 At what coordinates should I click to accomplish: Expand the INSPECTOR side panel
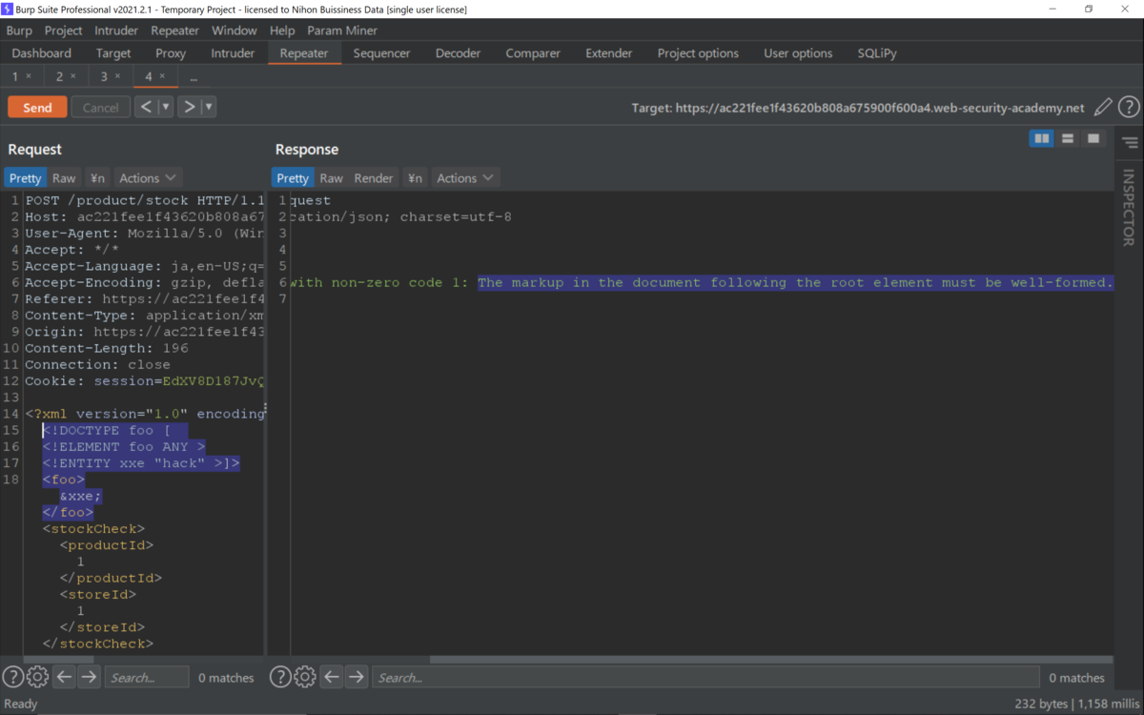(x=1129, y=207)
